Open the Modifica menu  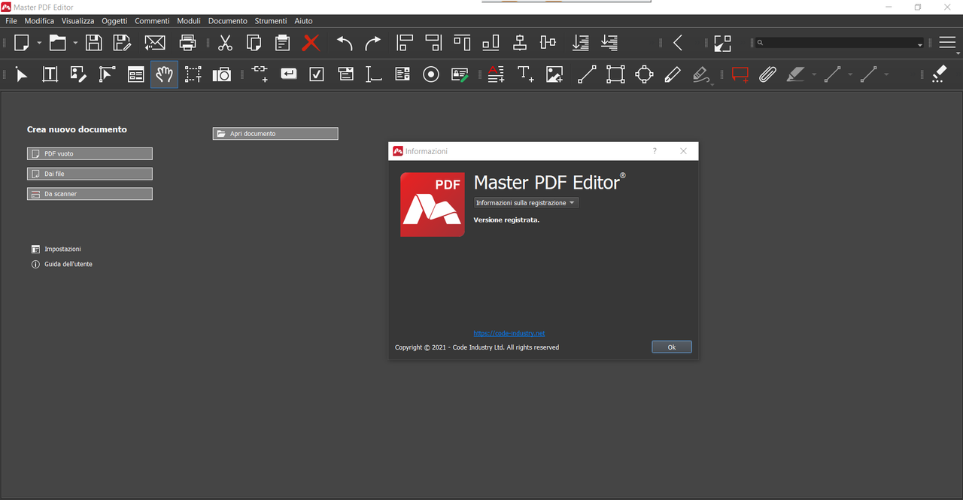39,21
